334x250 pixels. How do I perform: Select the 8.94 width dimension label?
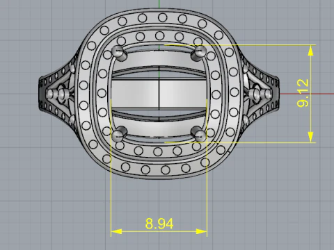[x=159, y=224]
